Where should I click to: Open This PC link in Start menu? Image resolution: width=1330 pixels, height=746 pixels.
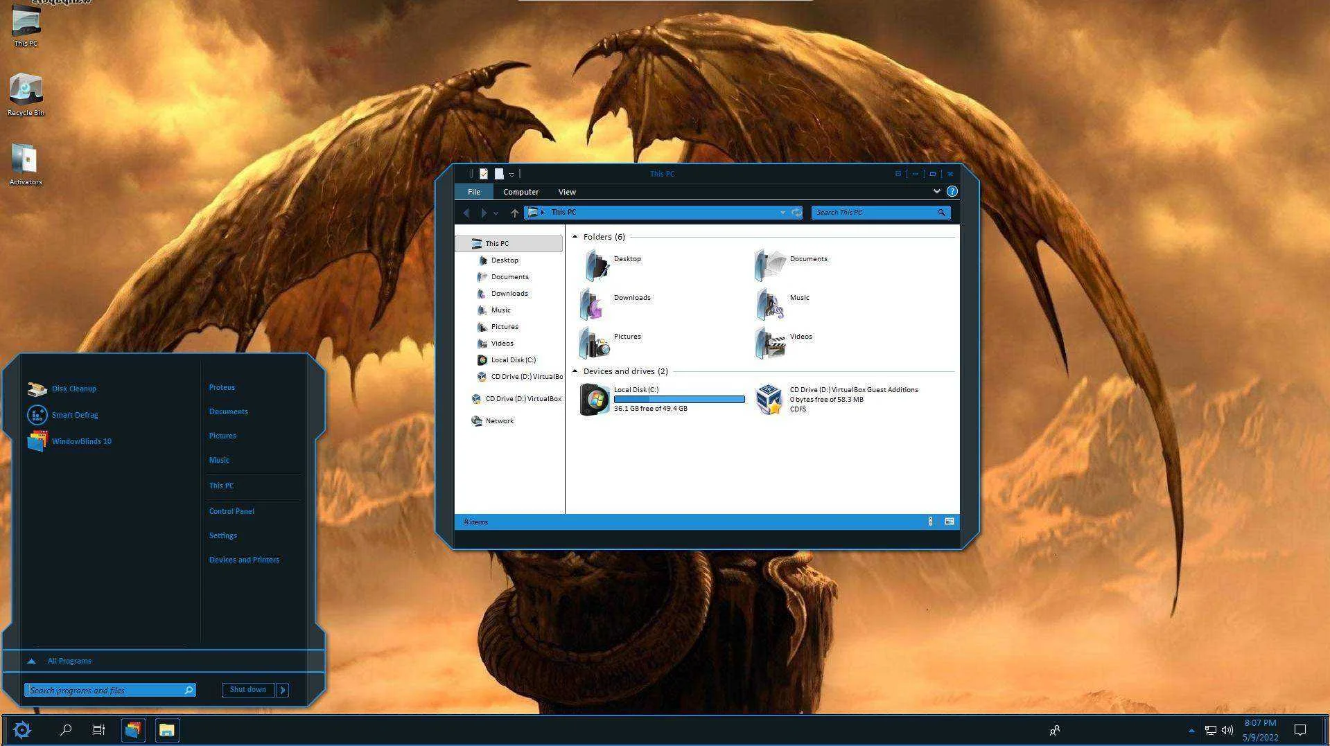[221, 486]
